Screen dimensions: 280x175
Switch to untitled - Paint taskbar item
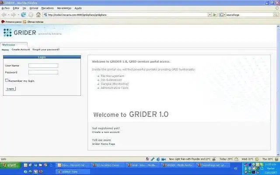coord(73,171)
